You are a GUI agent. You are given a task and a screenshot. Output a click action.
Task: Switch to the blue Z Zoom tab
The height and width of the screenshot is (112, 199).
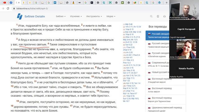[x=11, y=2]
